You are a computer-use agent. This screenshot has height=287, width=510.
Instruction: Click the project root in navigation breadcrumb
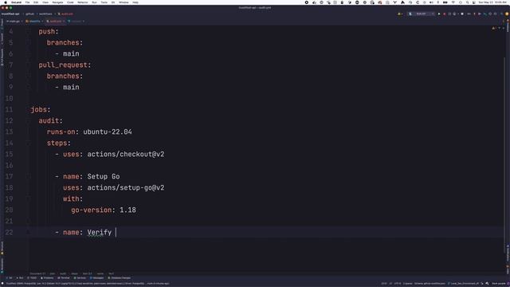10,14
